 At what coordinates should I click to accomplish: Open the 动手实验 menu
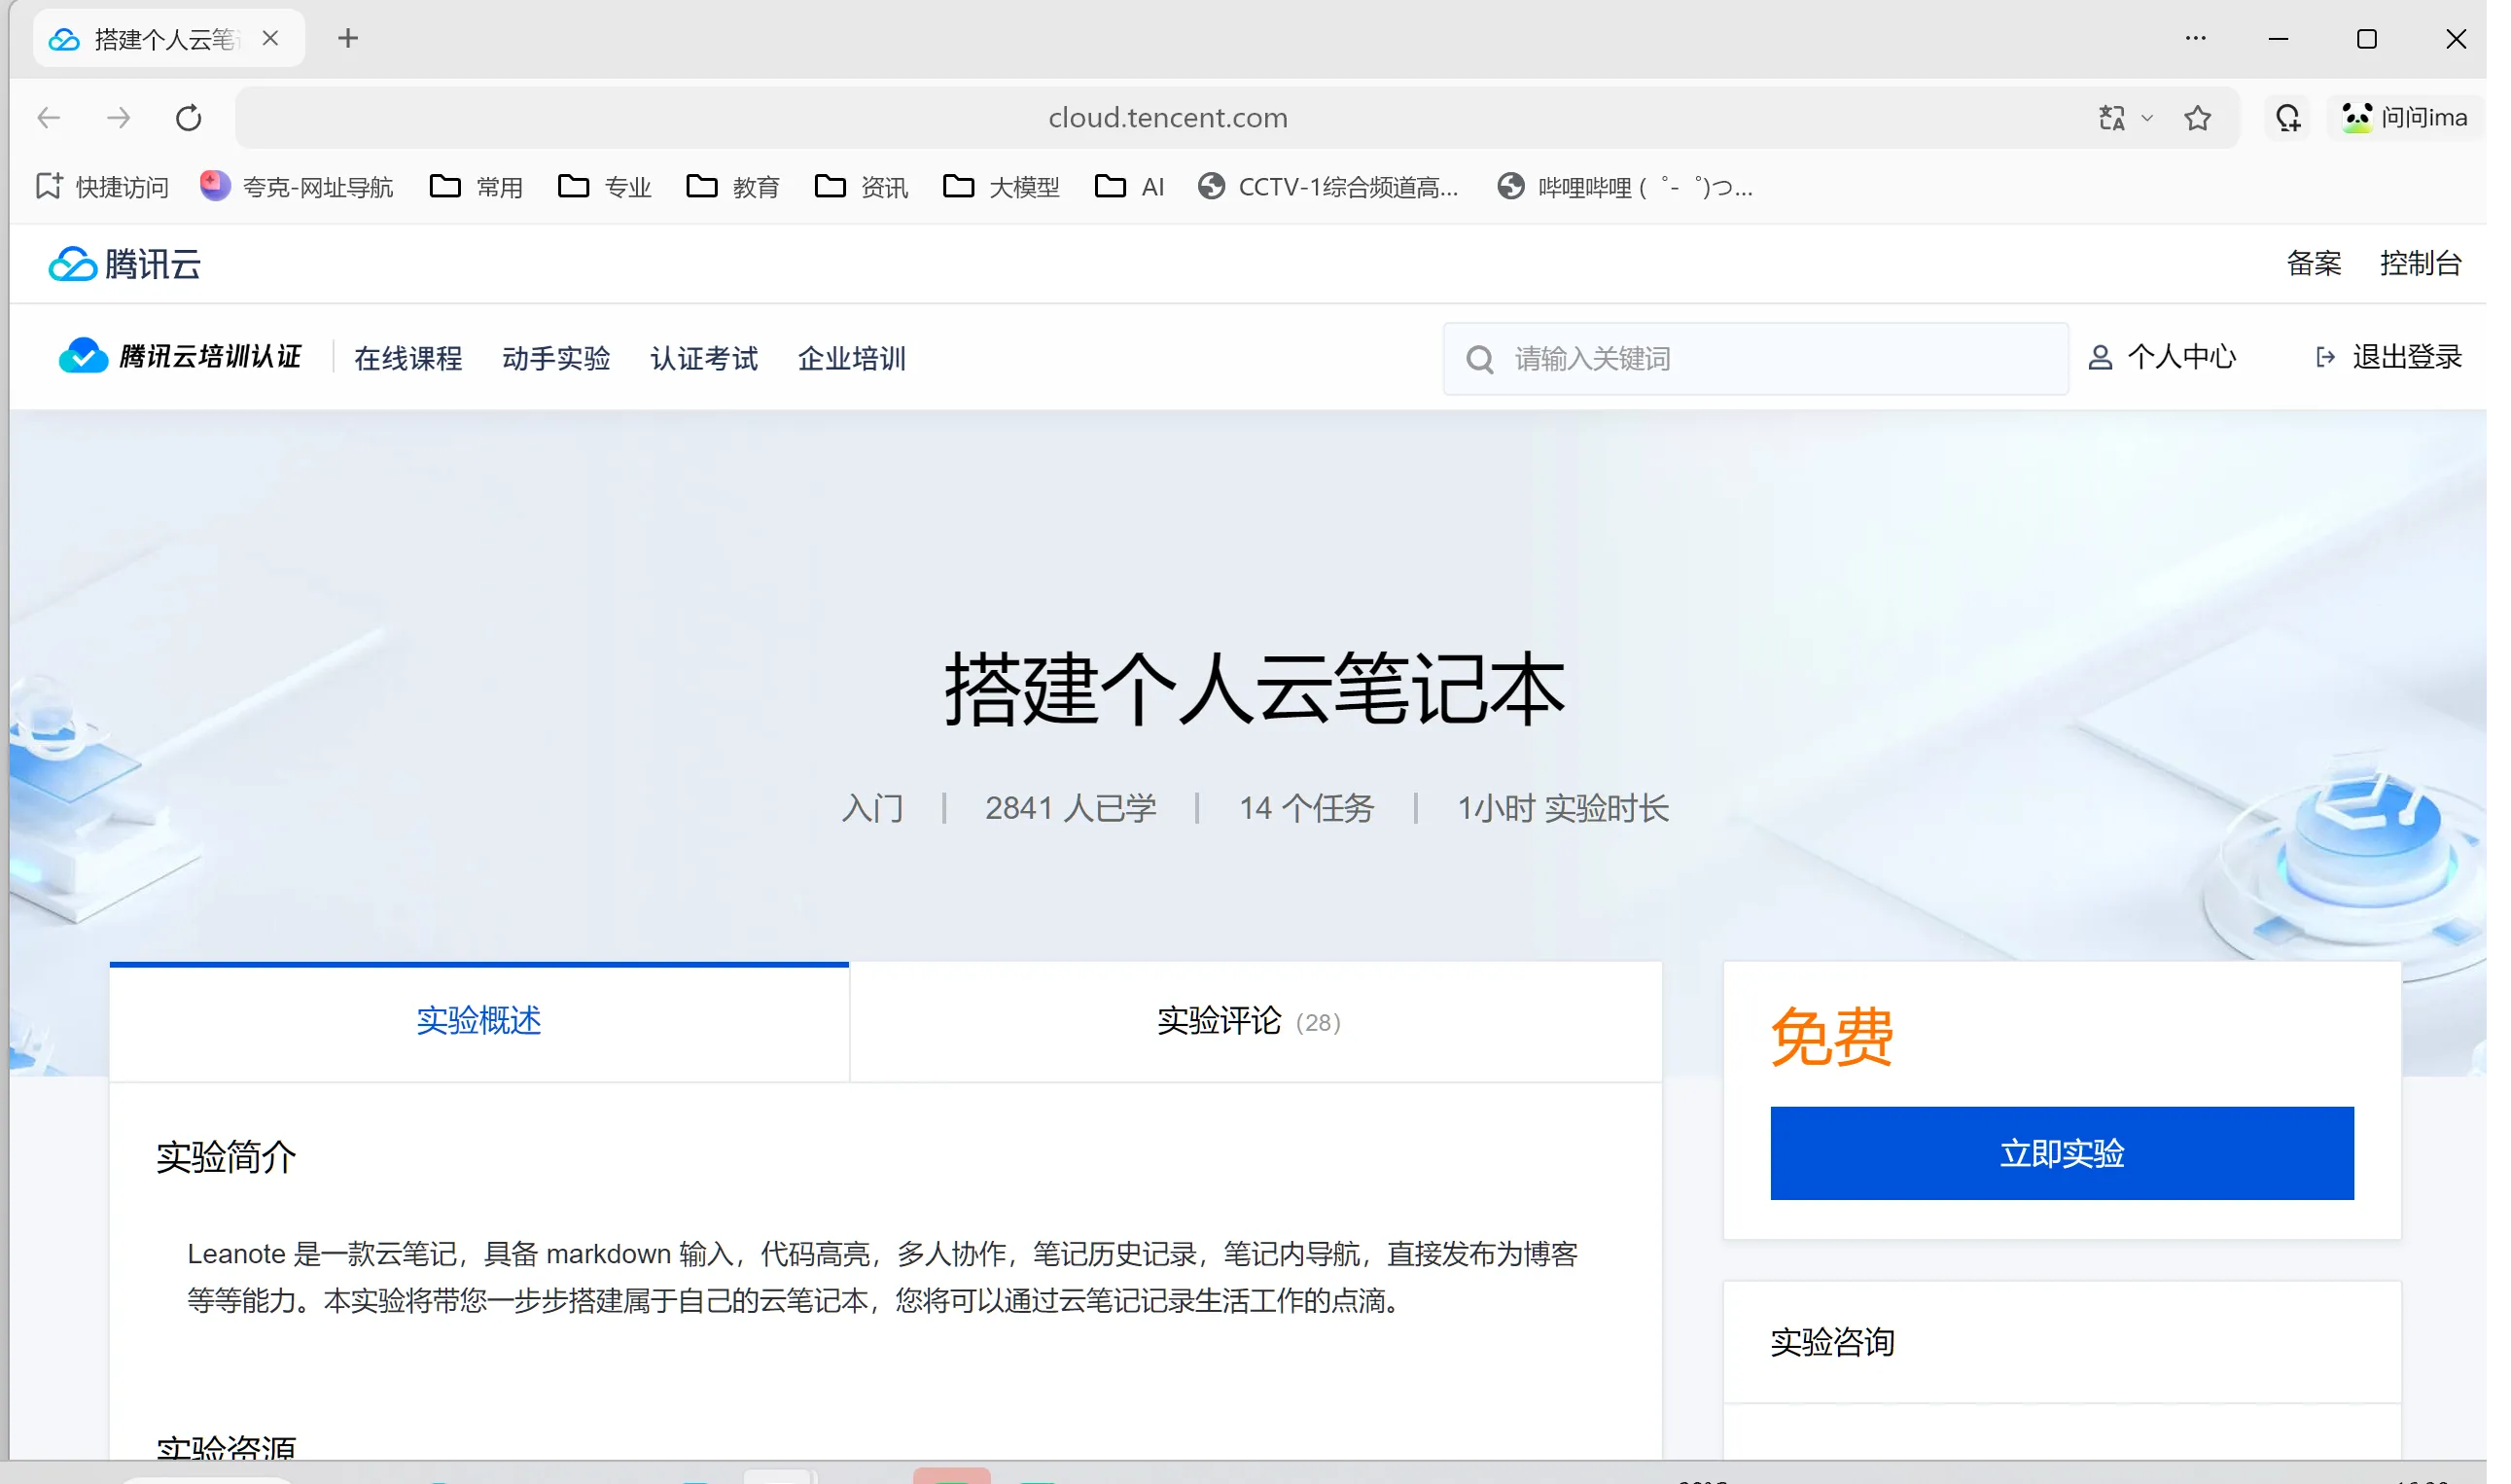556,358
